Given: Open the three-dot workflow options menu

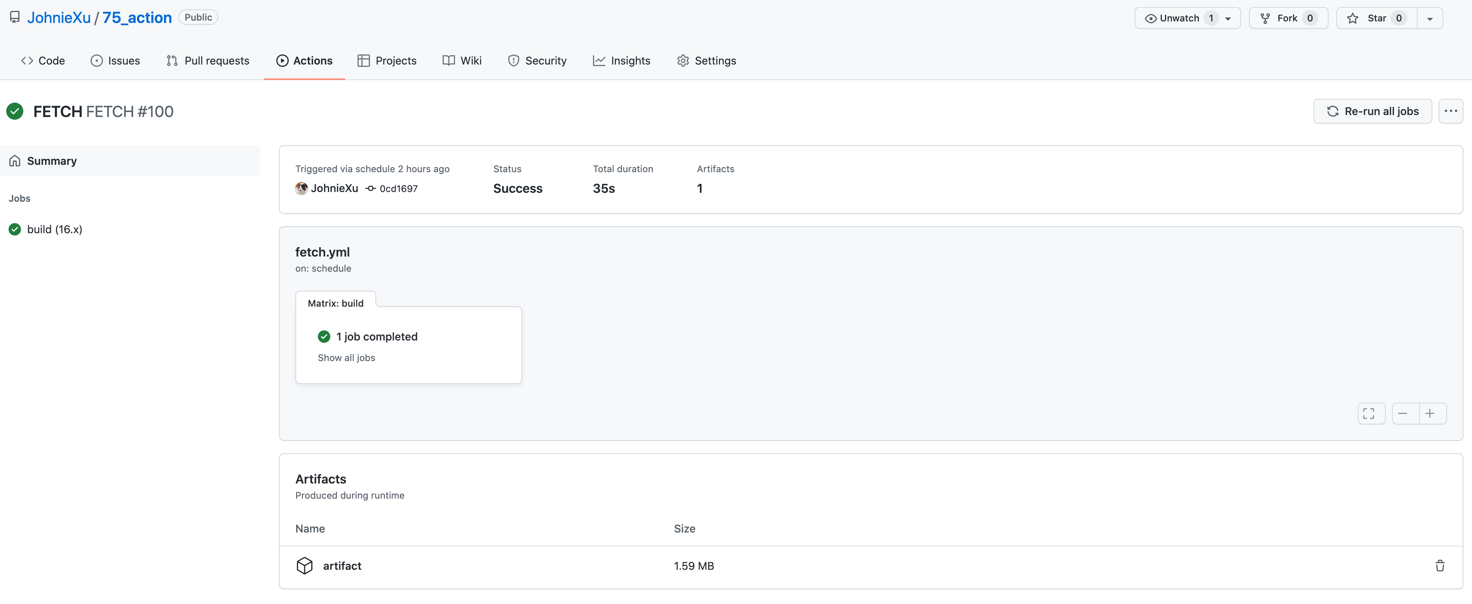Looking at the screenshot, I should click(x=1450, y=111).
